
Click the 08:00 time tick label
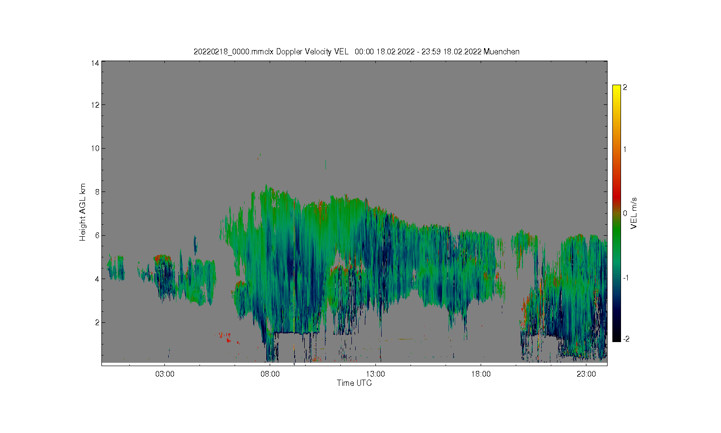click(270, 374)
